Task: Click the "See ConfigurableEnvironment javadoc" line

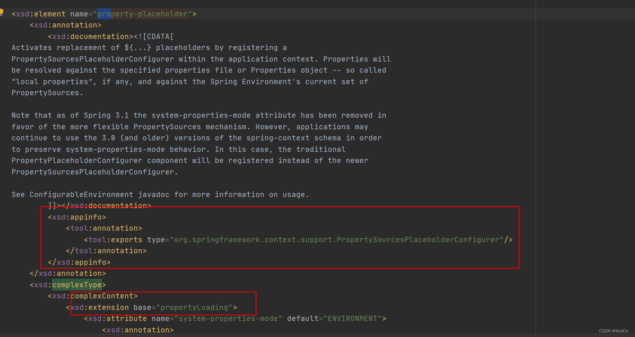Action: [160, 195]
